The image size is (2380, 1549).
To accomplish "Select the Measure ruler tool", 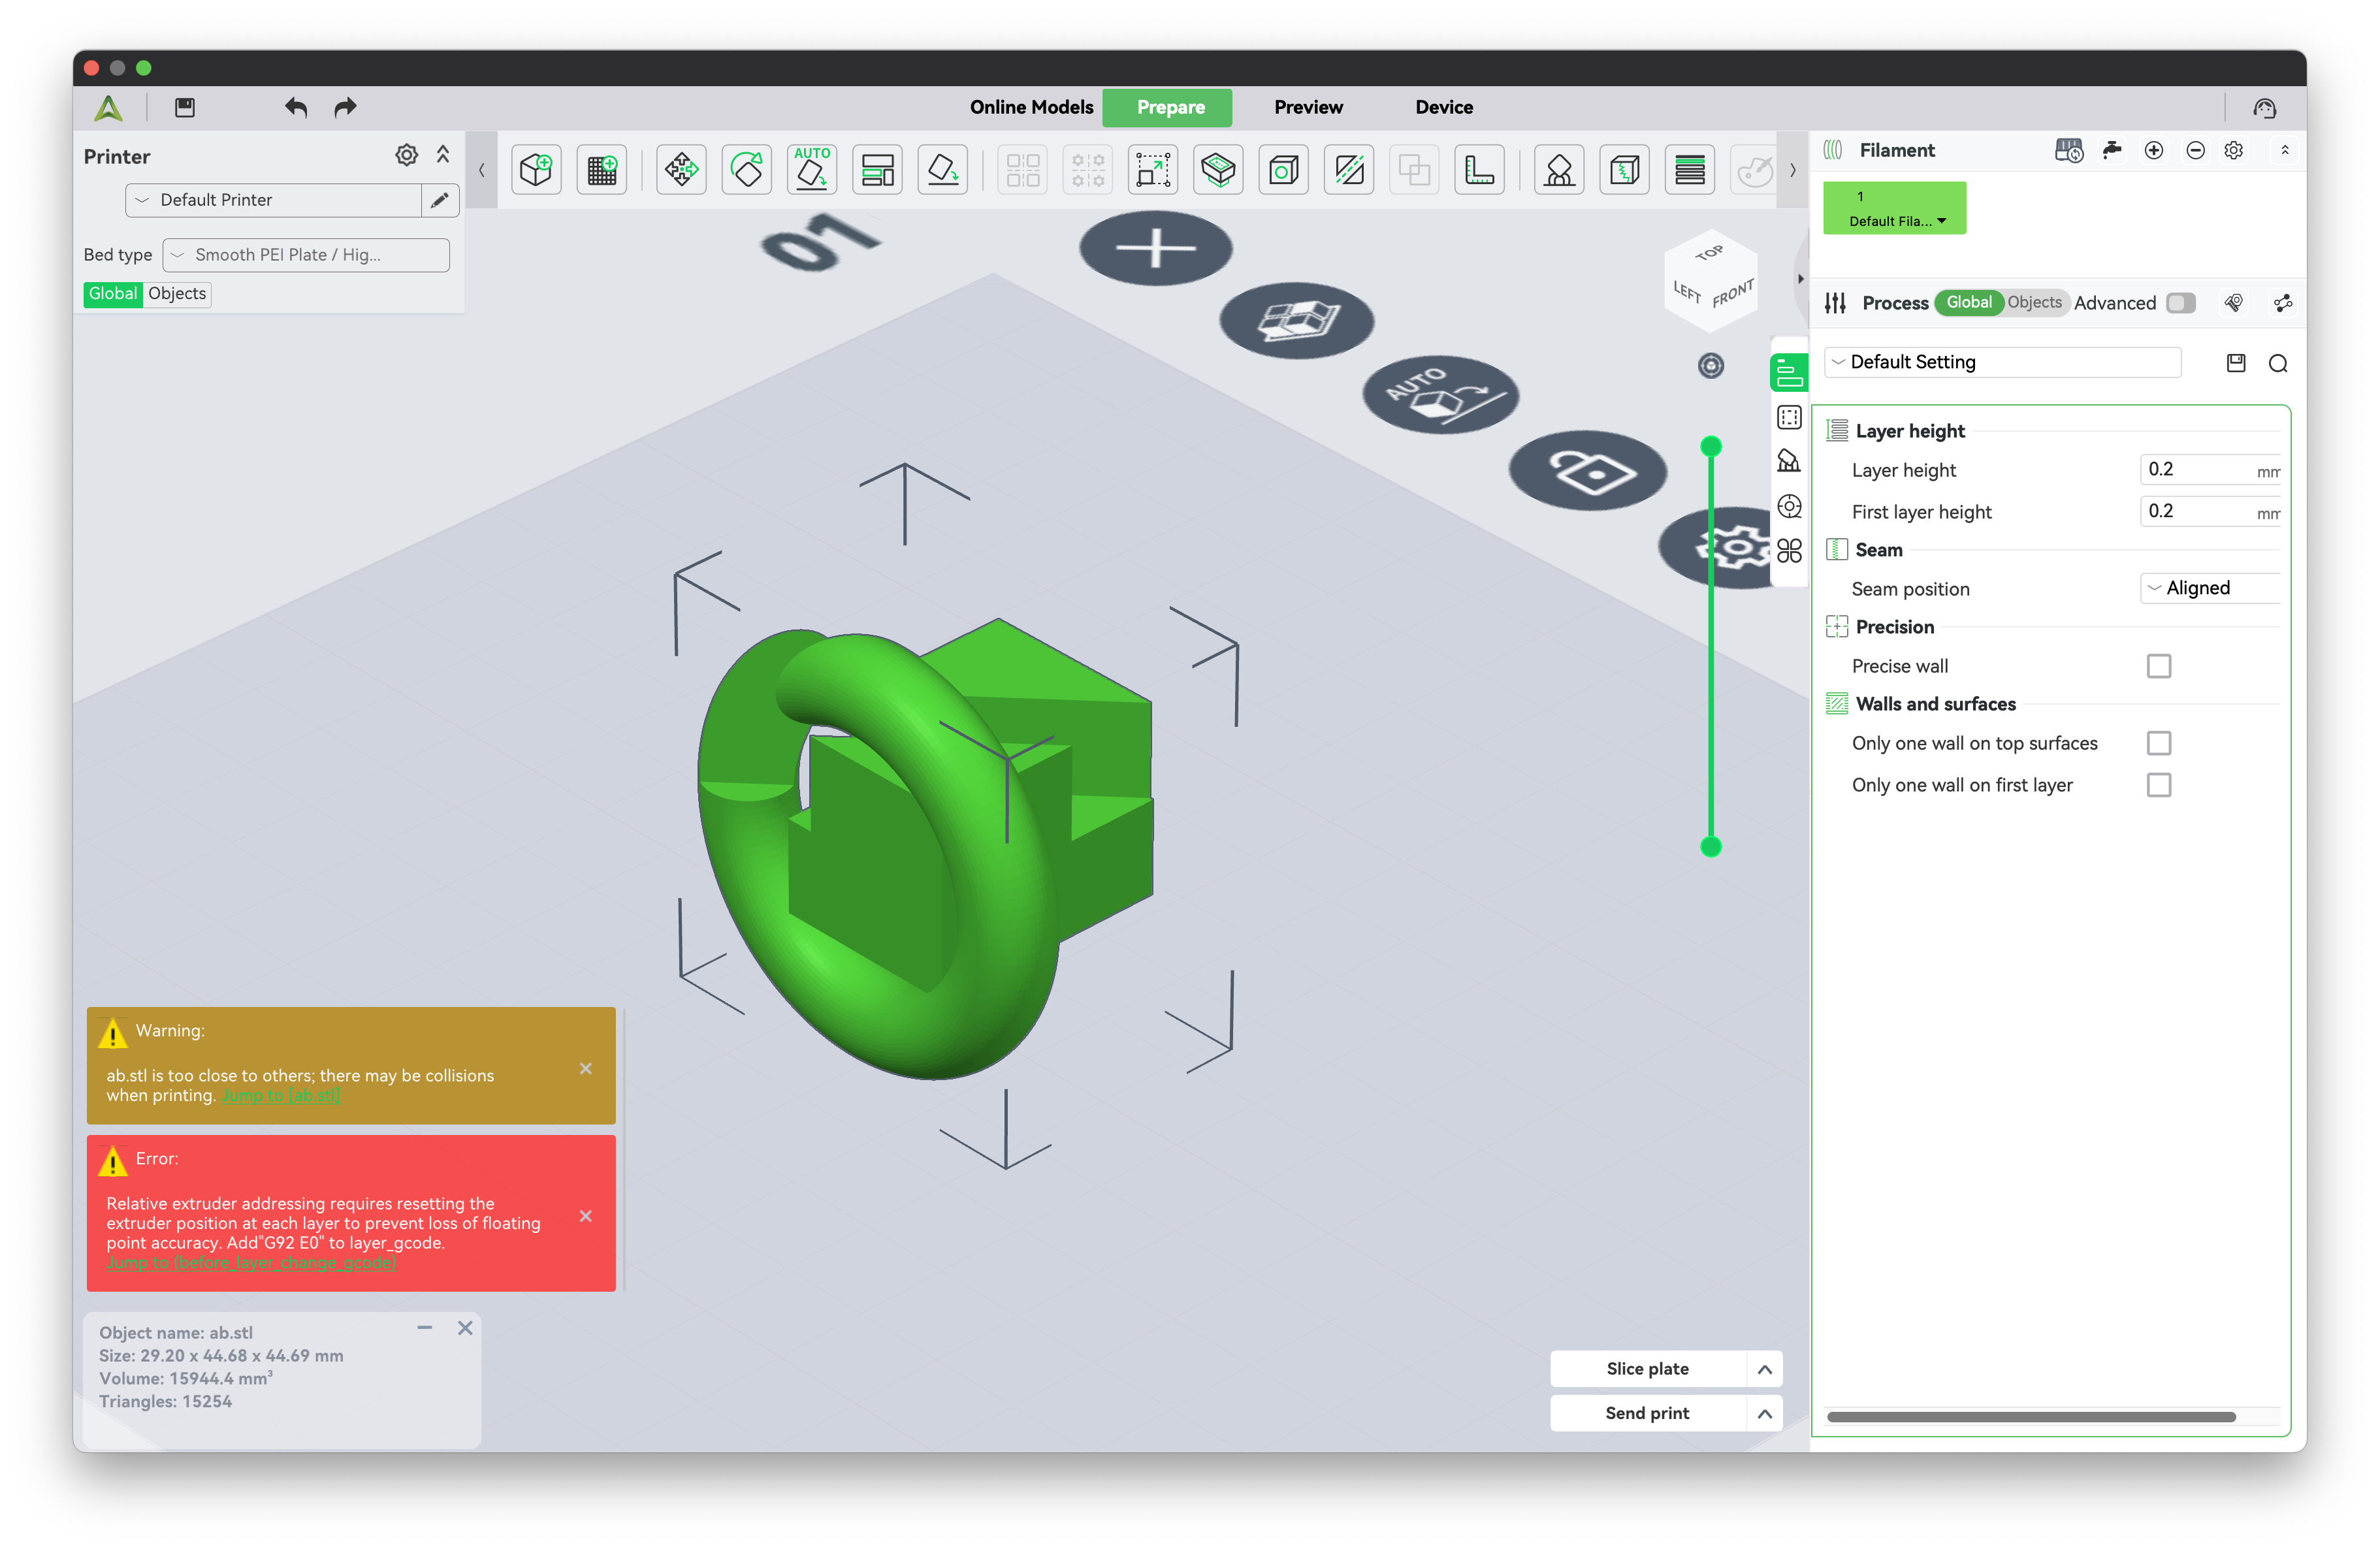I will pos(1479,170).
